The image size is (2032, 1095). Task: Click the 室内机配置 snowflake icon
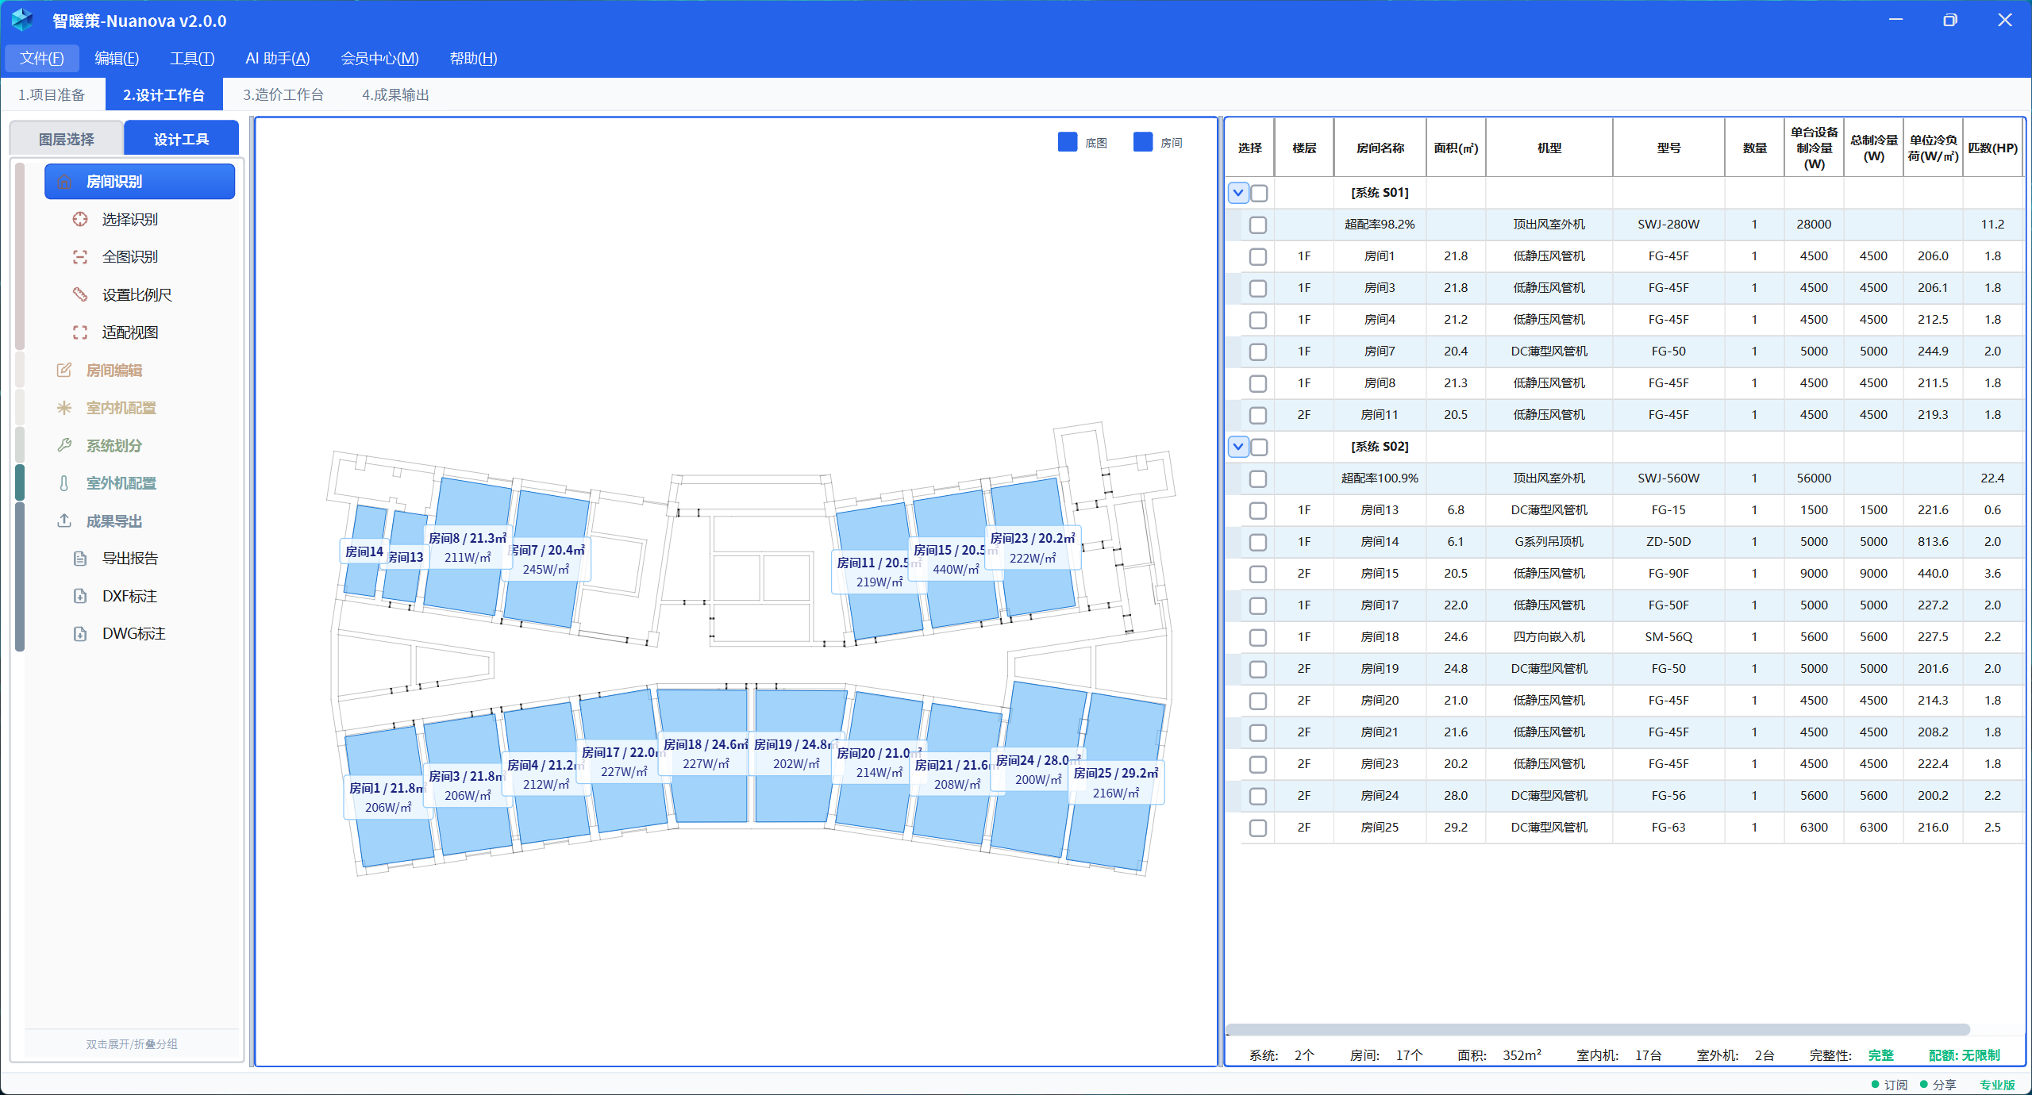pyautogui.click(x=64, y=408)
